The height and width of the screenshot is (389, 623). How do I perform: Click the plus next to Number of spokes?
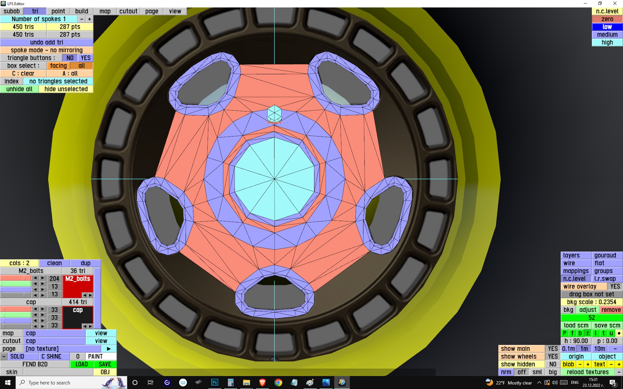pos(90,19)
